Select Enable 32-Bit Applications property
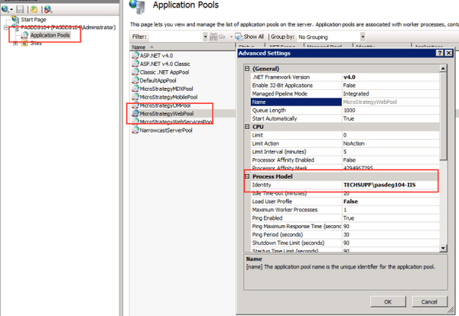This screenshot has width=459, height=316. (x=345, y=85)
